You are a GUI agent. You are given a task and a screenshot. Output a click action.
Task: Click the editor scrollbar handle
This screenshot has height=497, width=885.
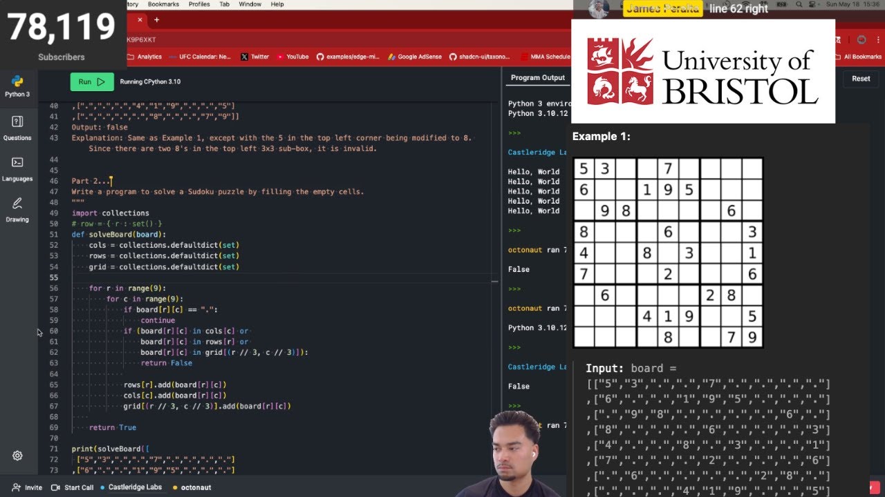click(x=495, y=281)
